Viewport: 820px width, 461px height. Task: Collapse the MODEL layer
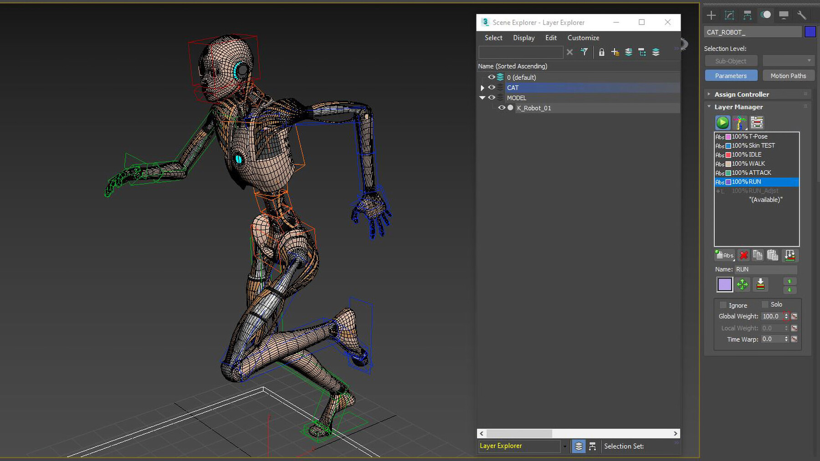tap(482, 98)
